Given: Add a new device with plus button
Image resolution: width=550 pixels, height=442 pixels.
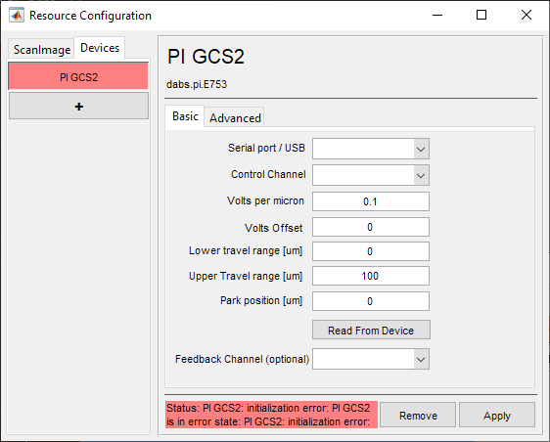Looking at the screenshot, I should [x=78, y=106].
